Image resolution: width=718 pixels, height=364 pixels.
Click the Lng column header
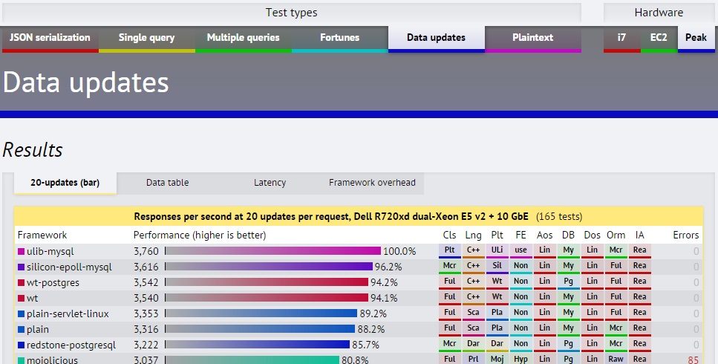(474, 235)
